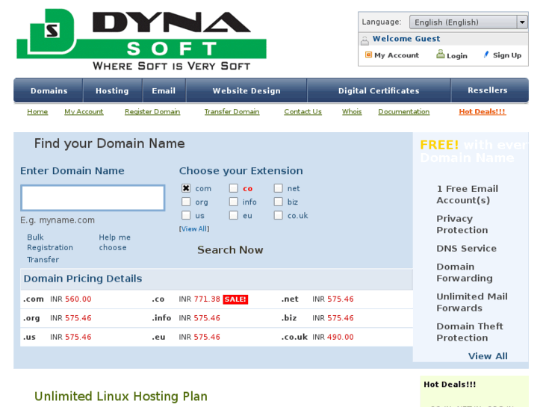Open the Documentation link

[404, 111]
